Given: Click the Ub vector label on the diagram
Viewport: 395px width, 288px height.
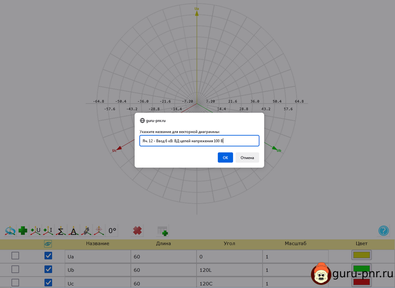Looking at the screenshot, I should (x=279, y=150).
